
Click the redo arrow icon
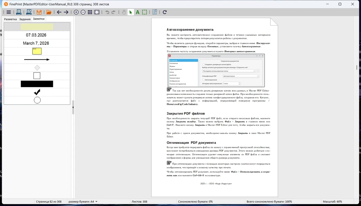tap(113, 12)
